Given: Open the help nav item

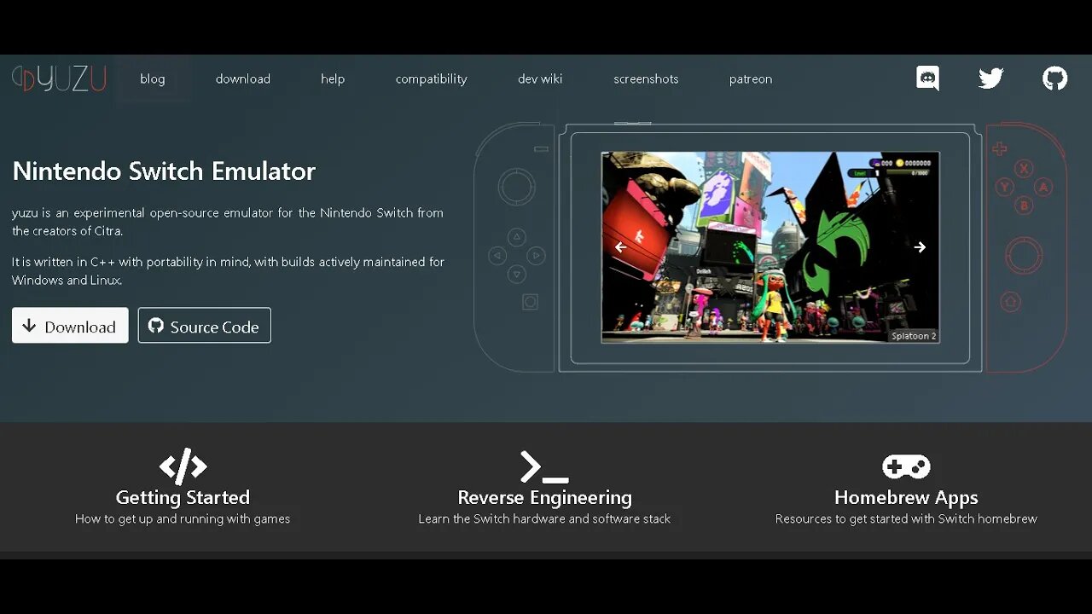Looking at the screenshot, I should [333, 78].
